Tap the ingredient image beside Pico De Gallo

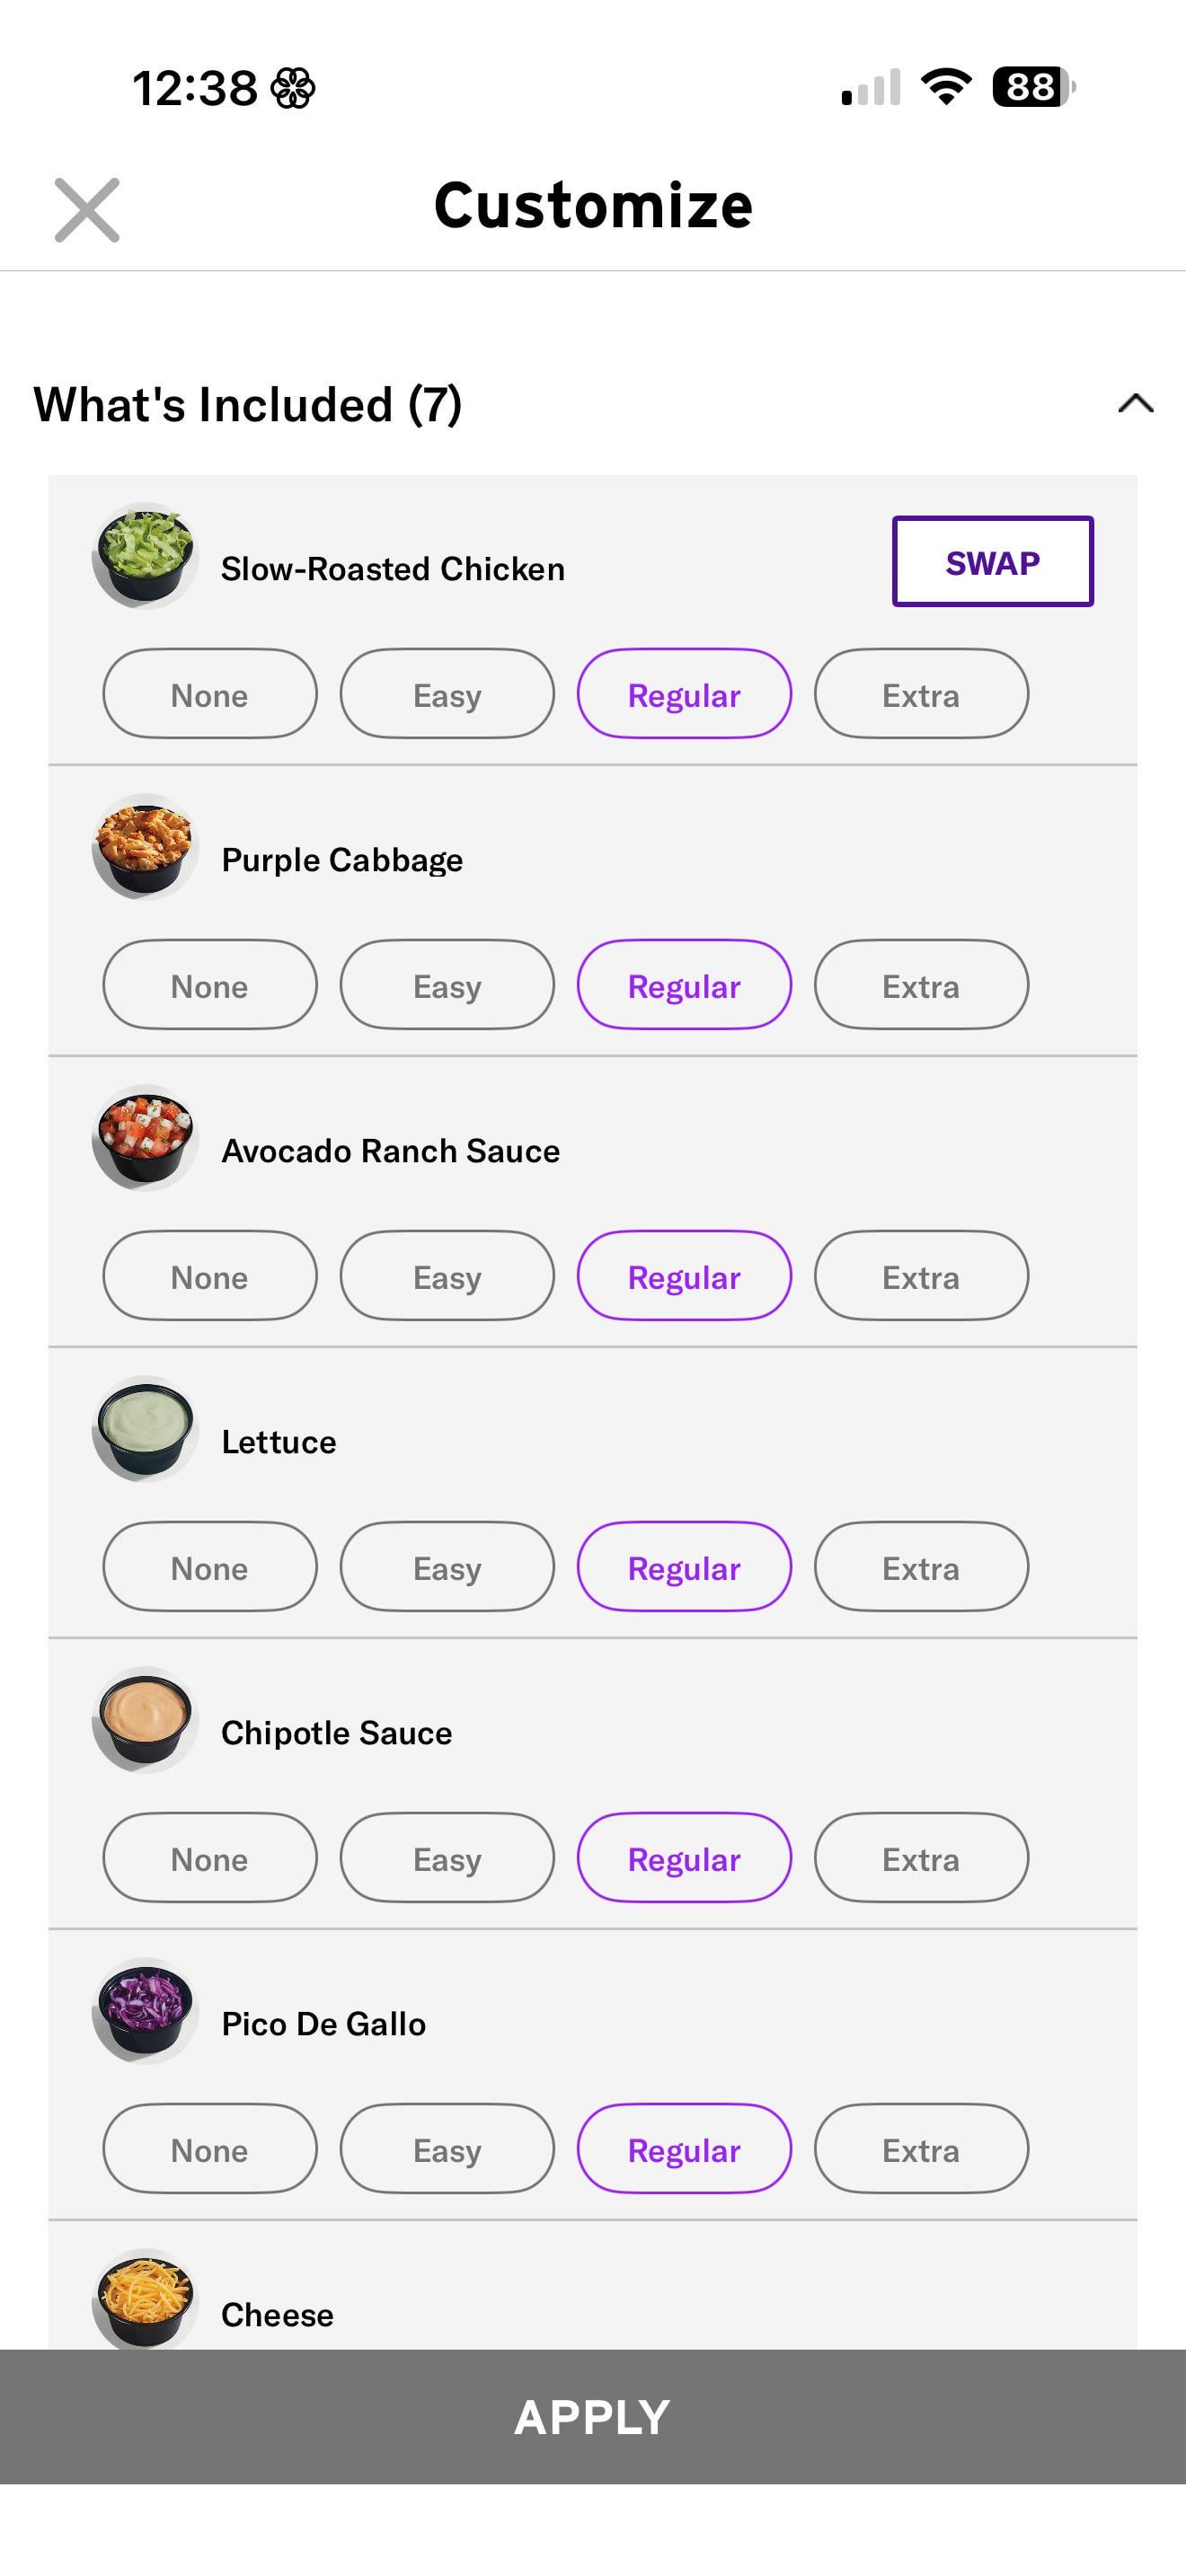pos(145,2011)
